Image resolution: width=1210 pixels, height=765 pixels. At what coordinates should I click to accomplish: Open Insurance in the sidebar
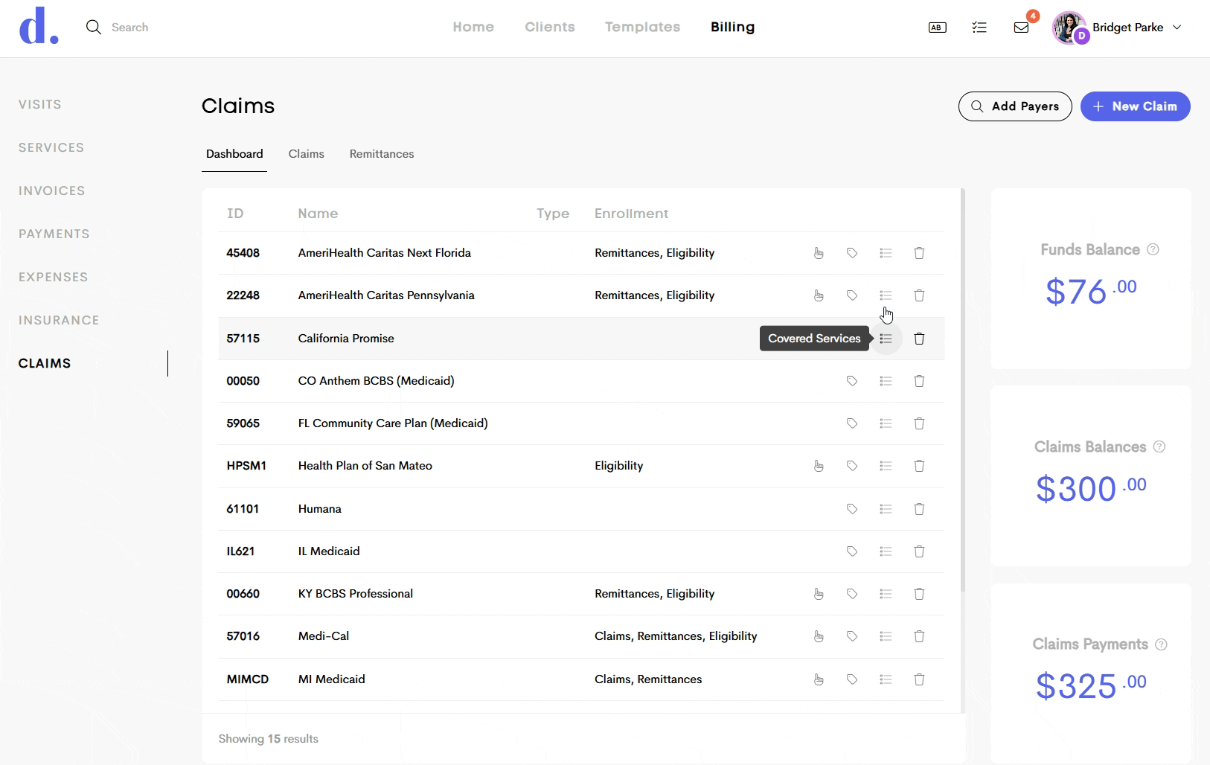(59, 320)
